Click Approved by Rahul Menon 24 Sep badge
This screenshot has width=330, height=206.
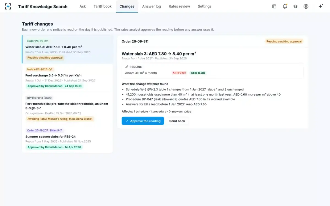tap(54, 86)
